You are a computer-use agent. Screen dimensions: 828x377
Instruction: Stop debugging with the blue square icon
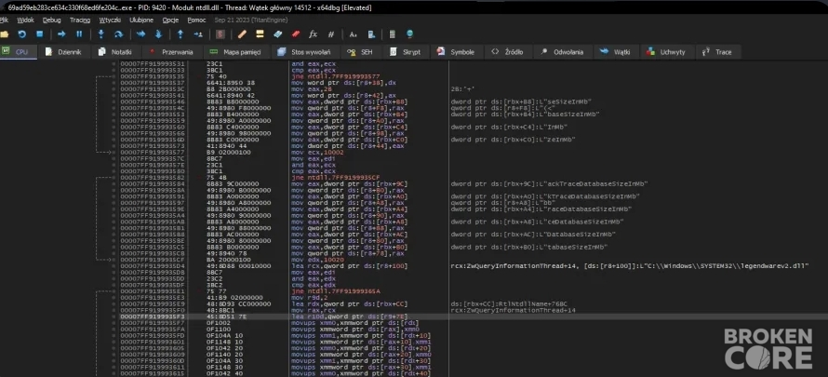click(x=40, y=34)
